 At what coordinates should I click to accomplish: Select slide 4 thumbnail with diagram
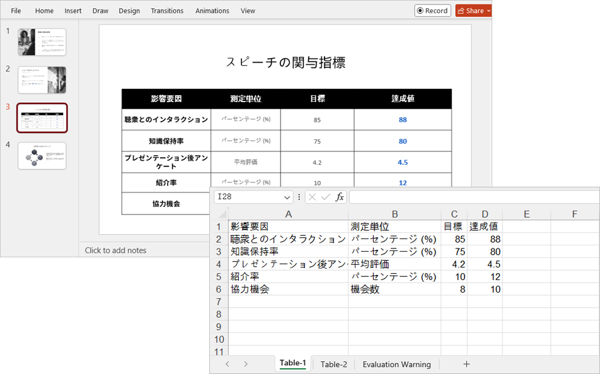tap(42, 156)
